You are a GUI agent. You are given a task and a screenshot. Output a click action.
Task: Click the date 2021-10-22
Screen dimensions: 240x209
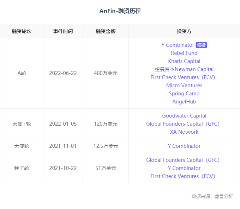coord(63,168)
